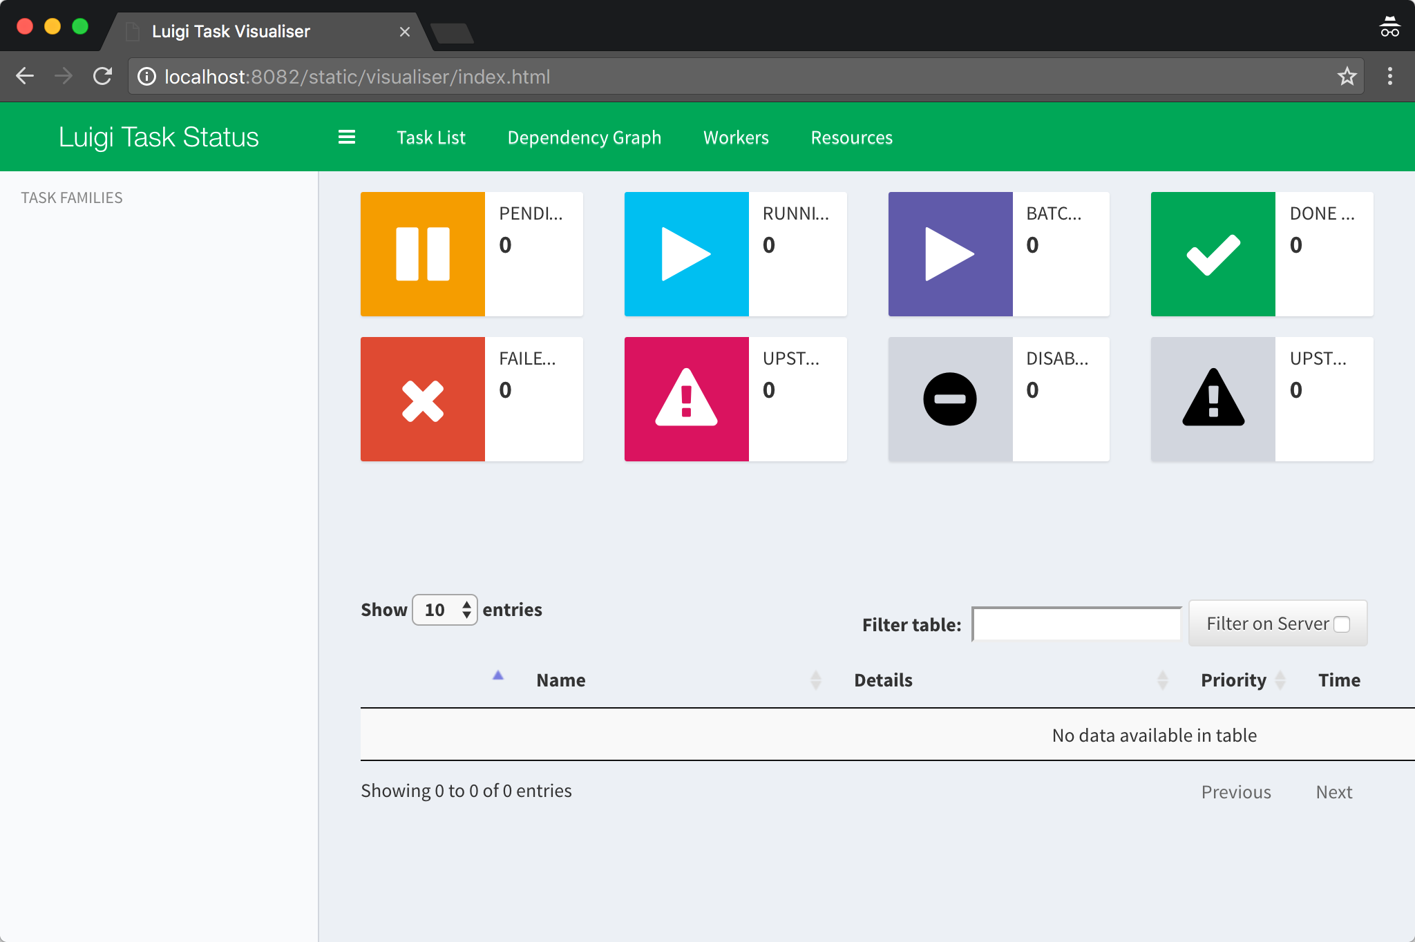Open the Task List tab

pyautogui.click(x=431, y=137)
